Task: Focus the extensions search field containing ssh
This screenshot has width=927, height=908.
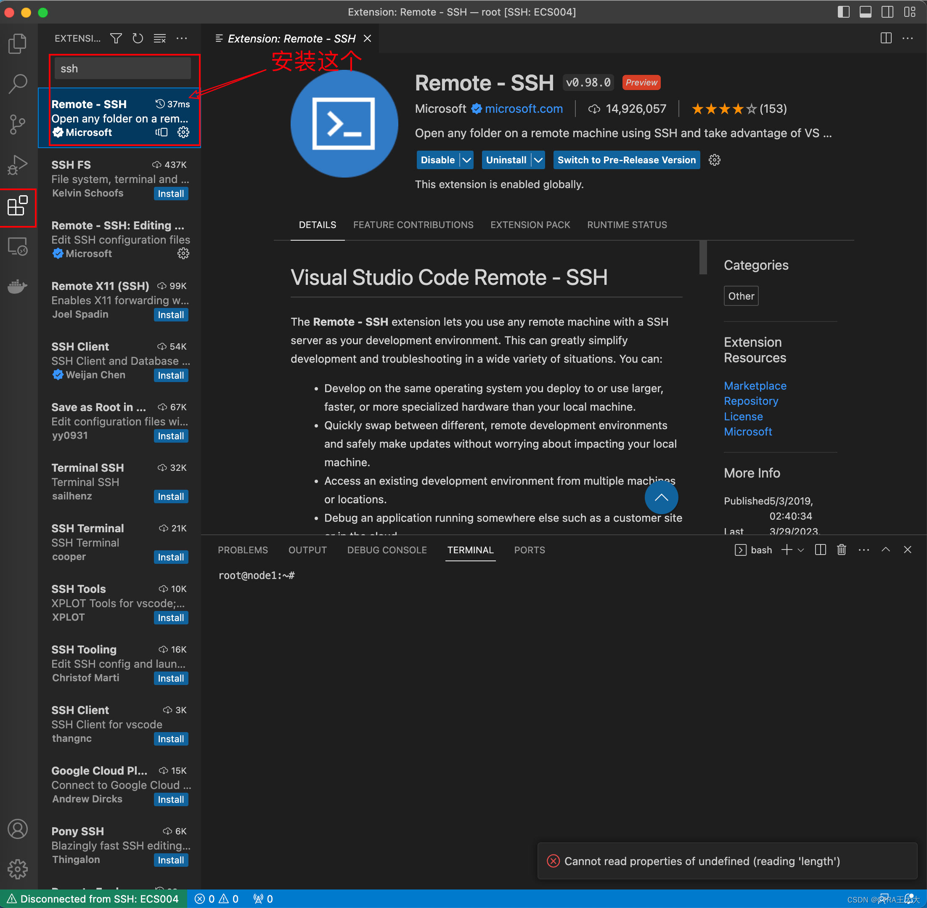Action: click(123, 68)
